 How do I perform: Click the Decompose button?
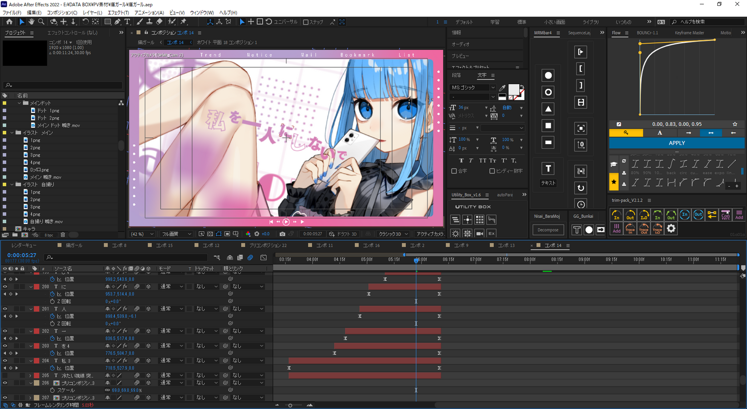click(548, 230)
